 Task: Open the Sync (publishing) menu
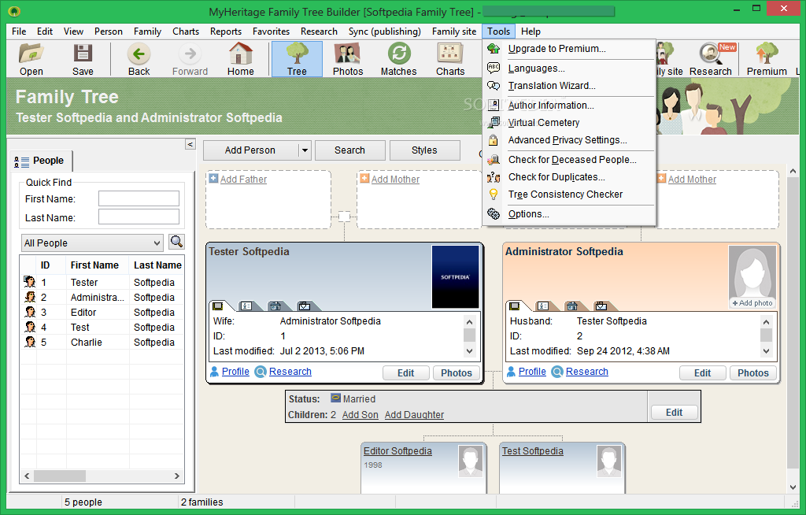tap(384, 31)
